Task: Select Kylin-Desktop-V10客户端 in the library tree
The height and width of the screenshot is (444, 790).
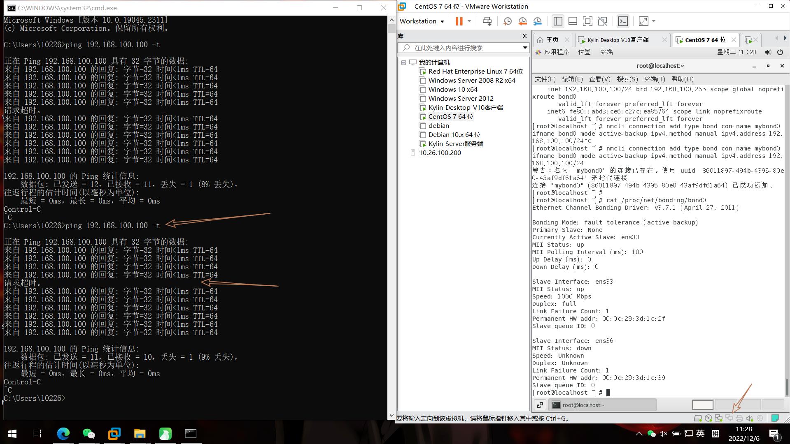Action: [x=461, y=108]
